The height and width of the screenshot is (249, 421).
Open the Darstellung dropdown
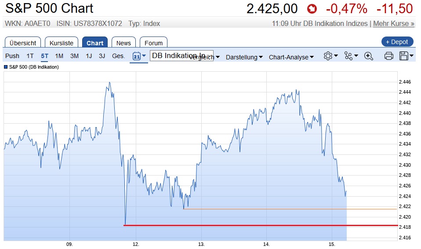tap(244, 57)
